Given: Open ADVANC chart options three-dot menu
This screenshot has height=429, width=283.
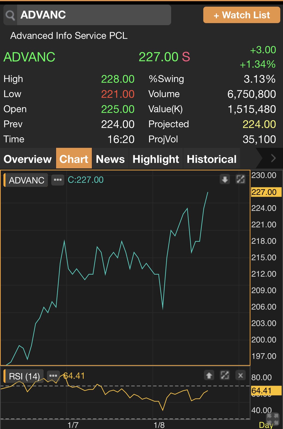Looking at the screenshot, I should click(58, 180).
